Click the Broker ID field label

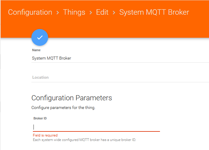tap(40, 118)
